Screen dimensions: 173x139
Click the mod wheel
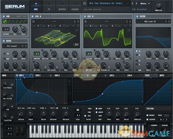tap(22, 131)
